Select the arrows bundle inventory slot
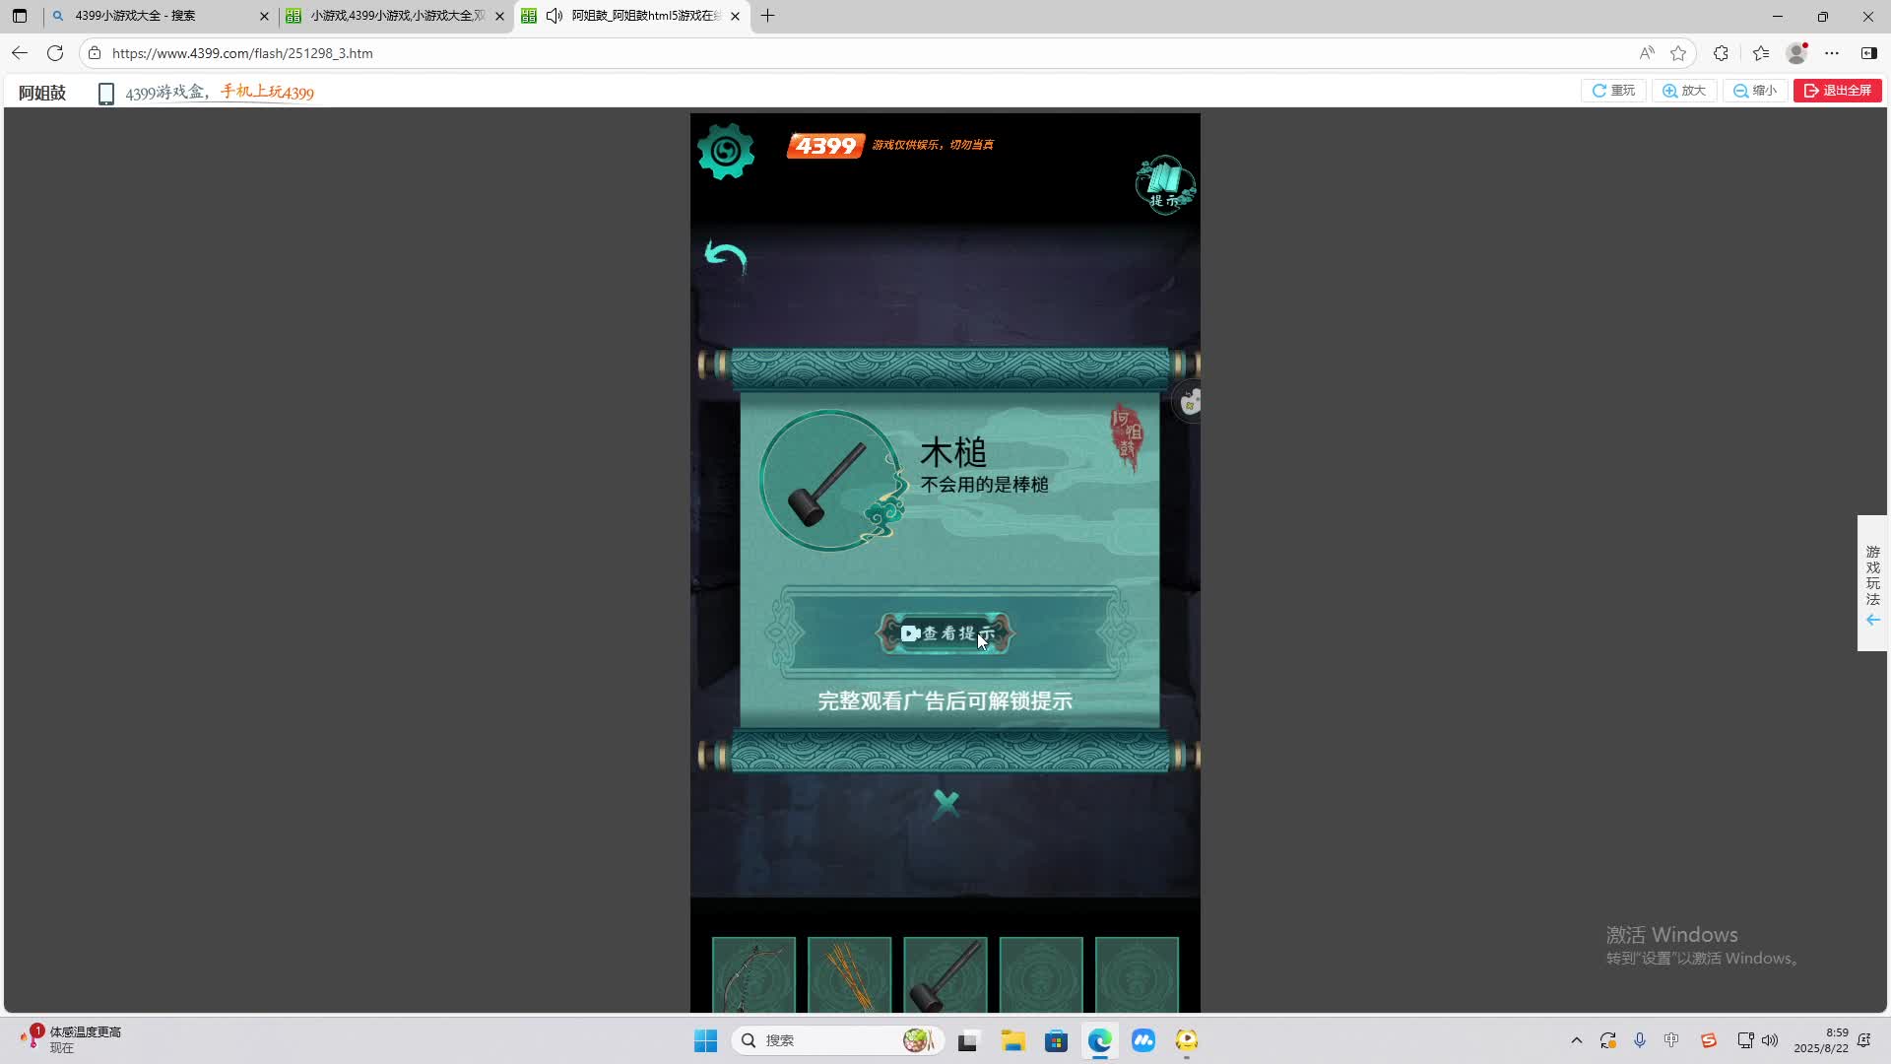1891x1064 pixels. point(849,975)
